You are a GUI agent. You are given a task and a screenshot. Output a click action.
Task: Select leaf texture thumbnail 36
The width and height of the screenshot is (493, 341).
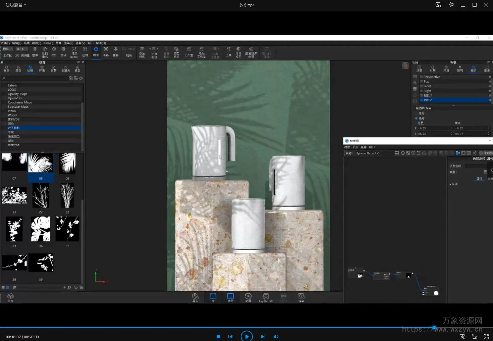pos(41,229)
